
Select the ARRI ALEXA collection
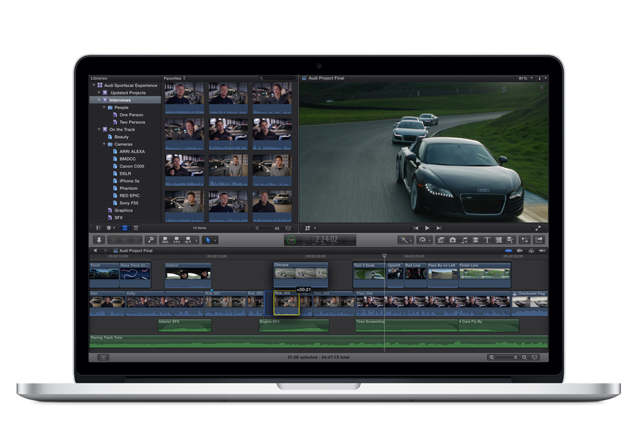click(132, 152)
